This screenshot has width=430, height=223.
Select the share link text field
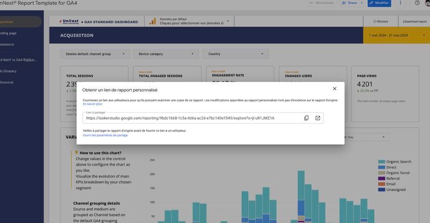click(203, 118)
